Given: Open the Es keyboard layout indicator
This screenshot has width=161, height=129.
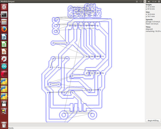Looking at the screenshot, I should (145, 1).
